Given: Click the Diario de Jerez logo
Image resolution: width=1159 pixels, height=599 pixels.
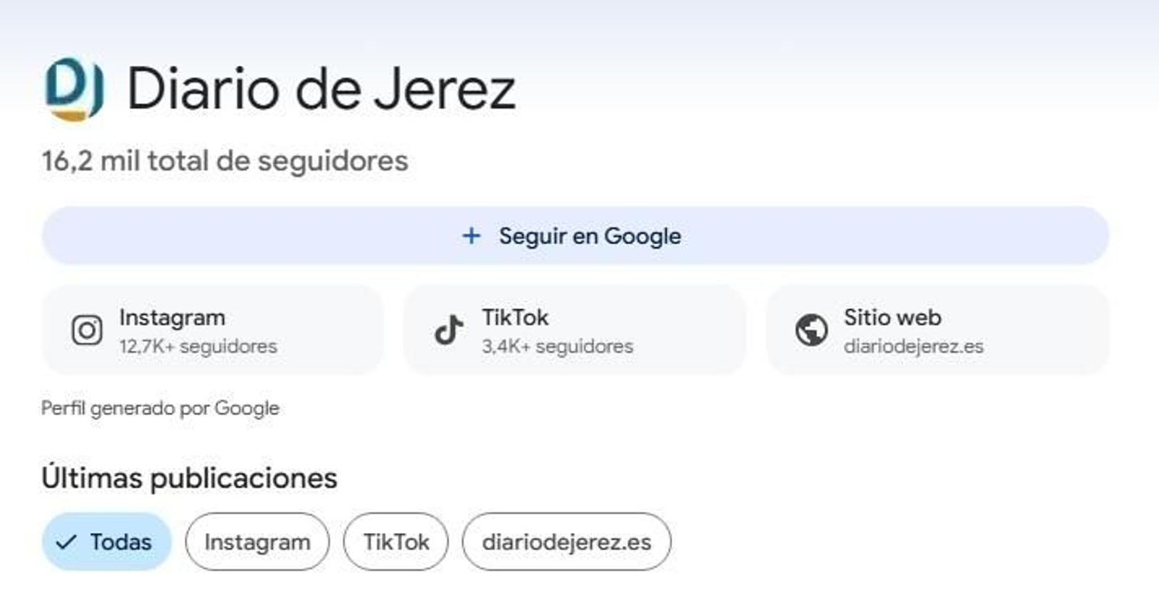Looking at the screenshot, I should click(75, 89).
